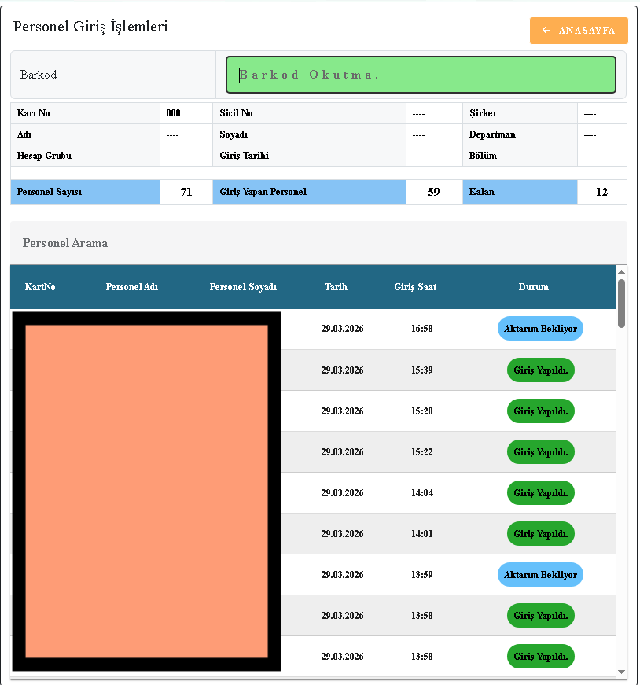Click the Giriş Yapıldı badge at 15:39

tap(540, 370)
